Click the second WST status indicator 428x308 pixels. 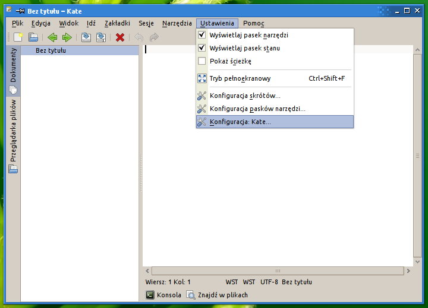249,282
